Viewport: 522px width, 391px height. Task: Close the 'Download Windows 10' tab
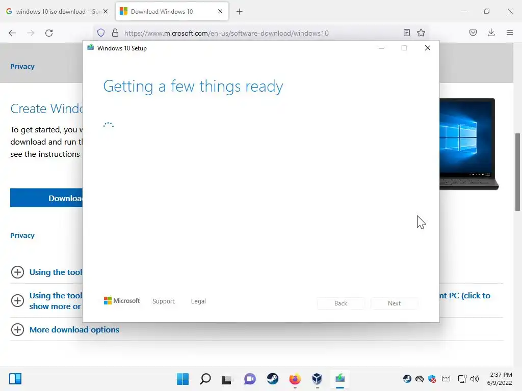coord(220,11)
